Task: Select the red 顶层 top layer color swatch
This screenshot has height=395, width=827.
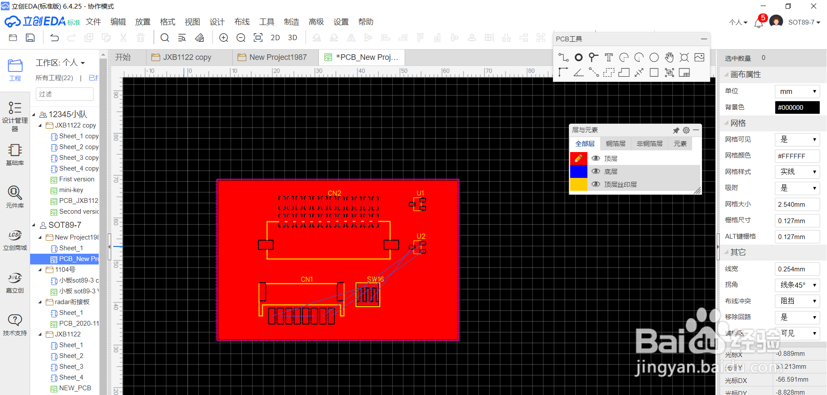Action: pyautogui.click(x=578, y=159)
